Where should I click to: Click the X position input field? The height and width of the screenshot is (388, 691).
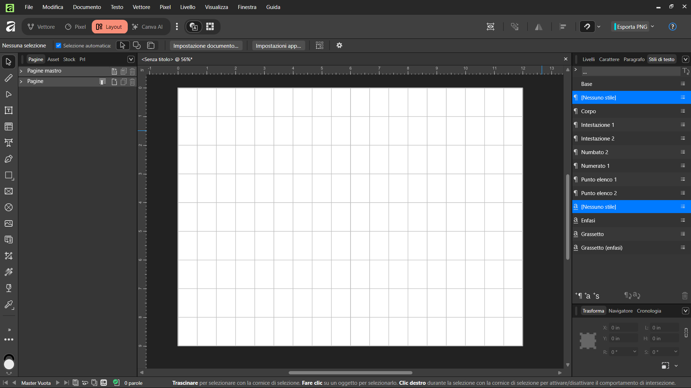[x=624, y=328]
